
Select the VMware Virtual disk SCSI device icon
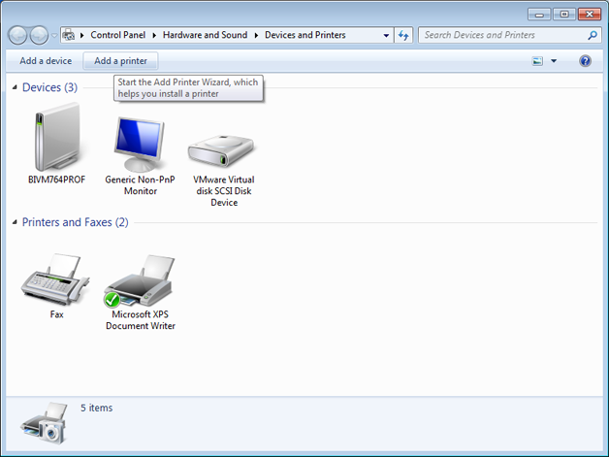point(221,151)
